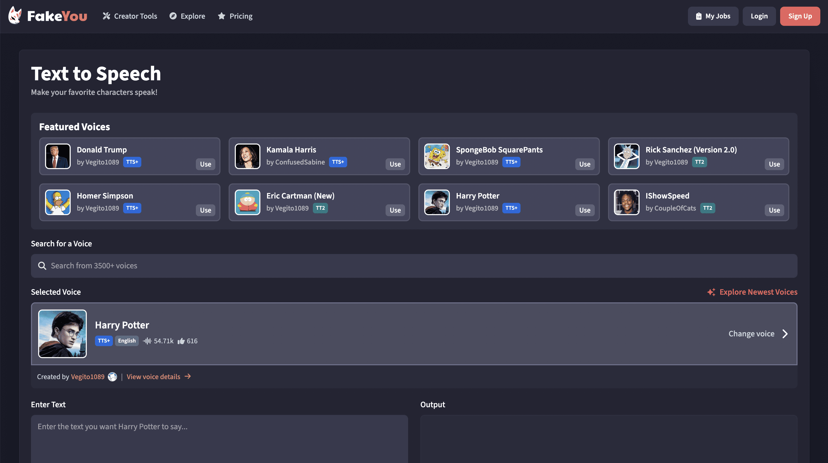The image size is (828, 463).
Task: Click the TT2 badge on Rick Sanchez card
Action: point(699,162)
